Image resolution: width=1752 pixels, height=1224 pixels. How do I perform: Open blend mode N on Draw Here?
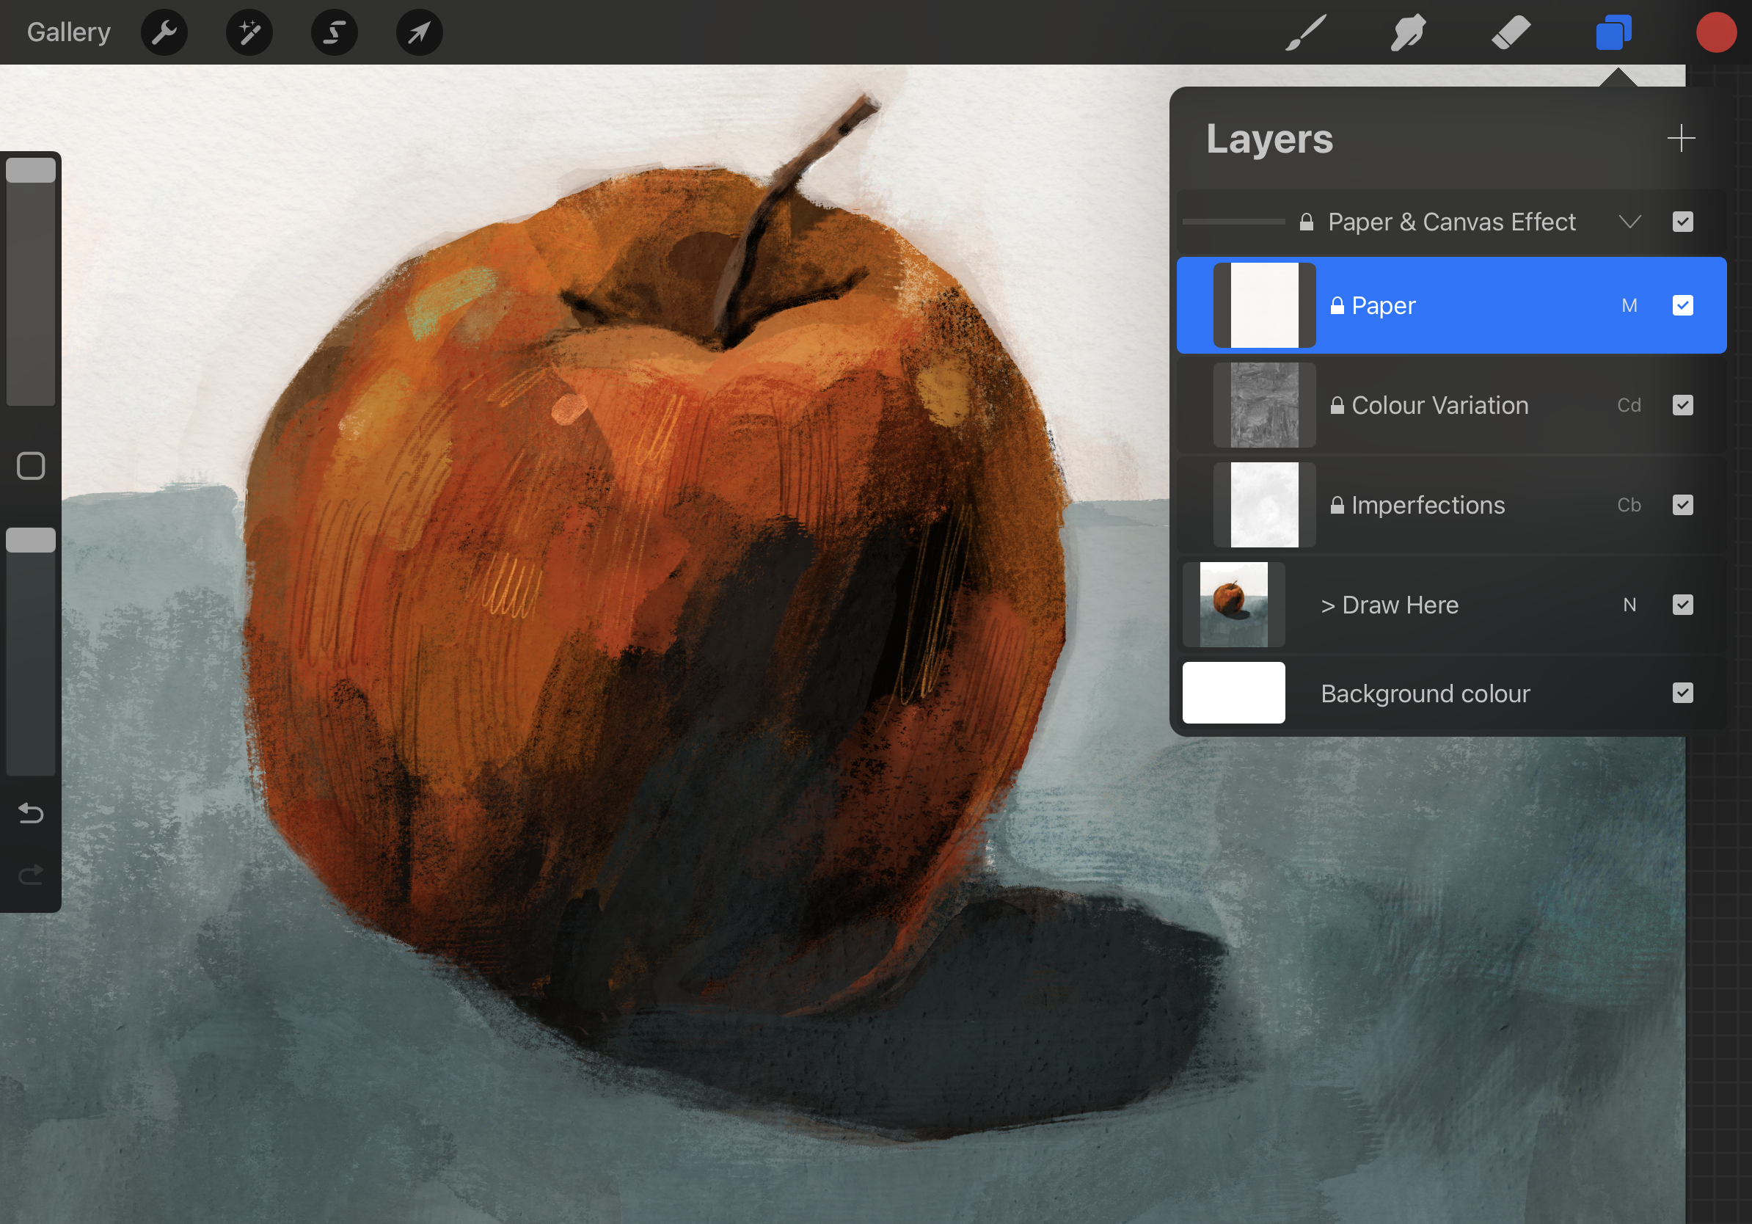tap(1629, 605)
